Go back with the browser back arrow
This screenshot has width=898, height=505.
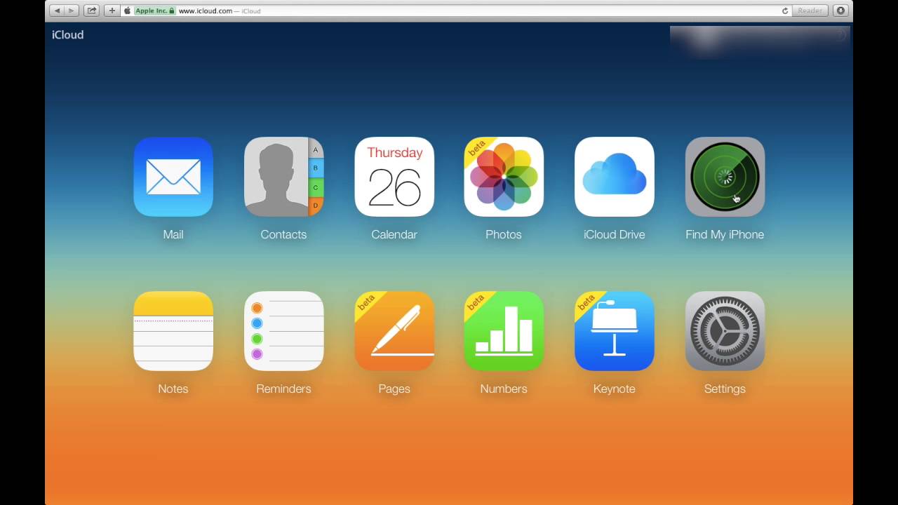[x=57, y=11]
